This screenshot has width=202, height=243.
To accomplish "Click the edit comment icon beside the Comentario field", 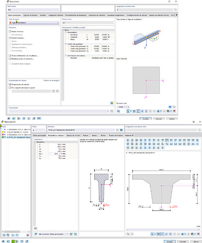I will [x=112, y=111].
